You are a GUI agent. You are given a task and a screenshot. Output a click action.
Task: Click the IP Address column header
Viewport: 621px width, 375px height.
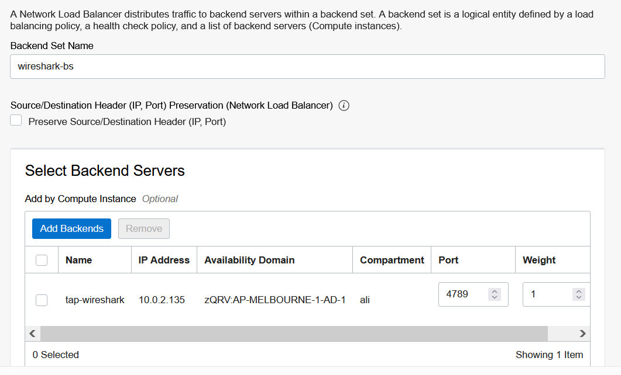[164, 260]
